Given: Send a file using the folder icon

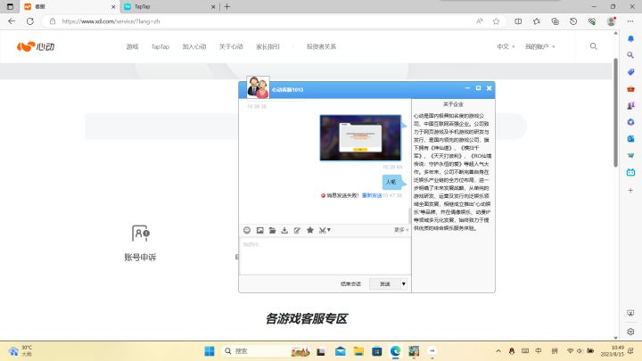Looking at the screenshot, I should [x=272, y=230].
